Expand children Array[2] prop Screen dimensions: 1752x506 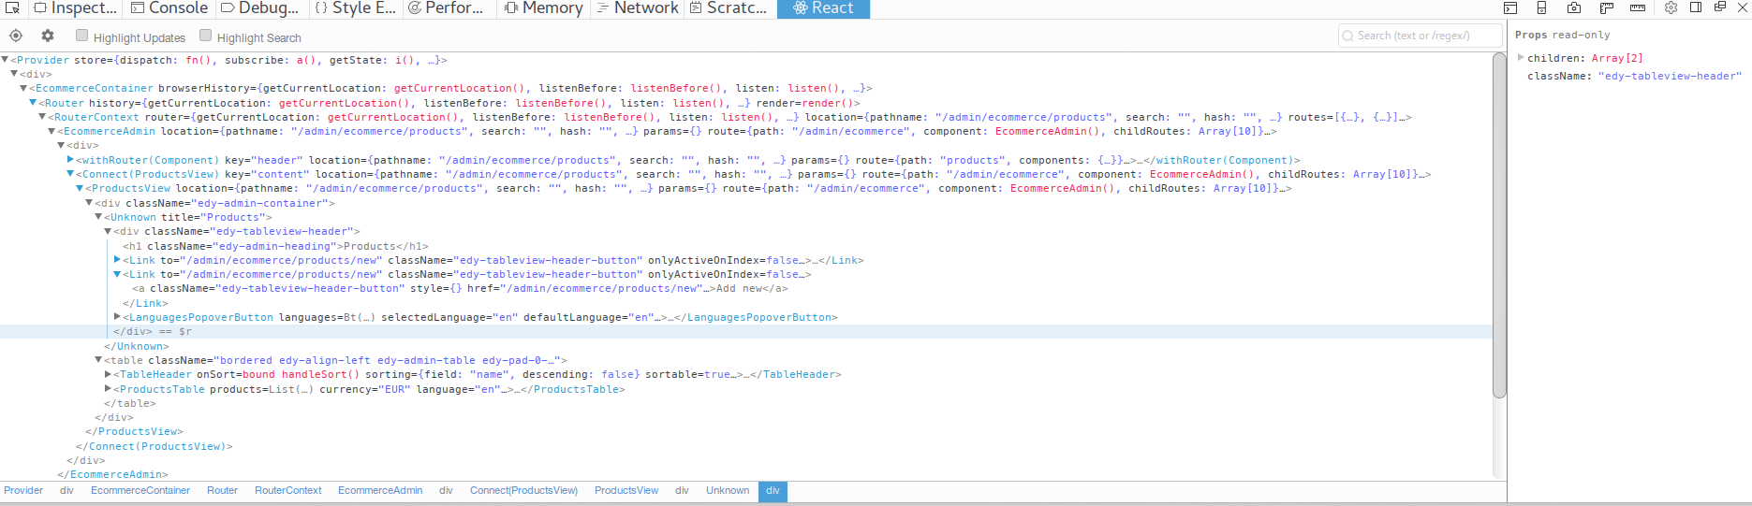(x=1521, y=58)
